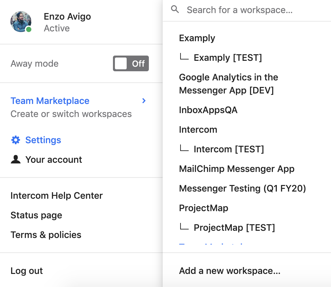Image resolution: width=331 pixels, height=287 pixels.
Task: Click Add a new workspace…
Action: (x=230, y=271)
